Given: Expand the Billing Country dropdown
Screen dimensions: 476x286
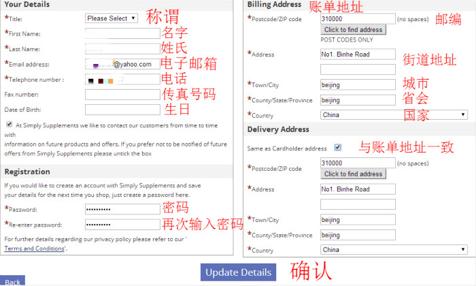Looking at the screenshot, I should coord(394,115).
